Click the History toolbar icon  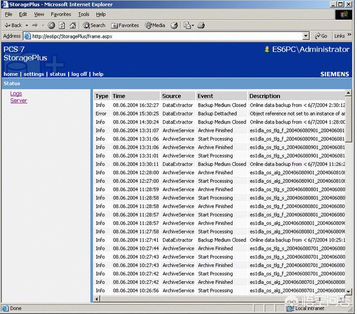click(174, 25)
